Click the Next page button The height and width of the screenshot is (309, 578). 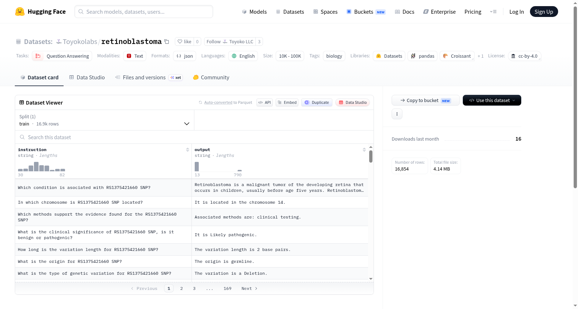tap(249, 288)
